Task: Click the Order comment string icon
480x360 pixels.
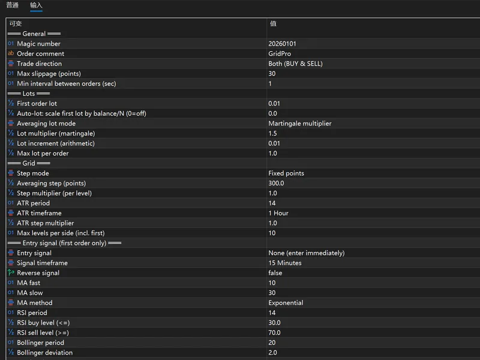Action: click(11, 53)
